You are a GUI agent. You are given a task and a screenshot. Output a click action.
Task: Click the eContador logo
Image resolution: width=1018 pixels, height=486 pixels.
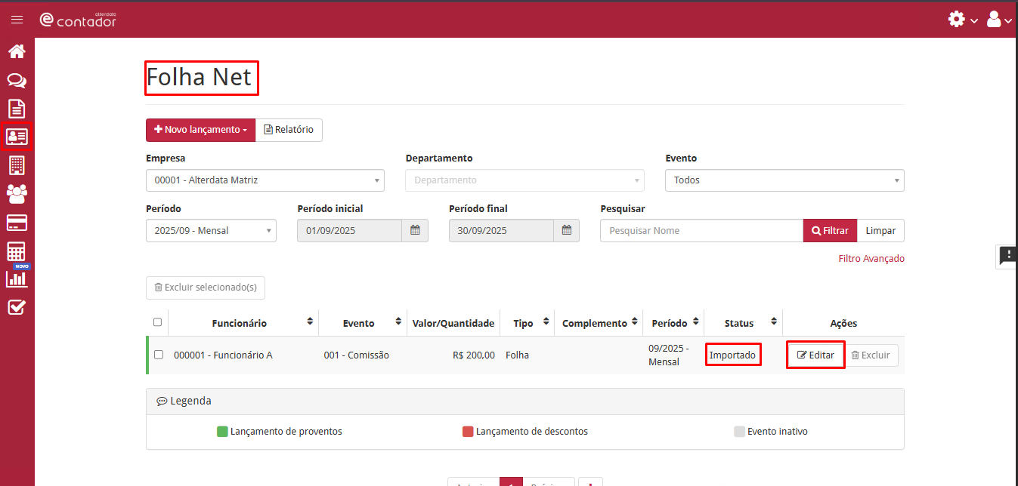tap(78, 20)
